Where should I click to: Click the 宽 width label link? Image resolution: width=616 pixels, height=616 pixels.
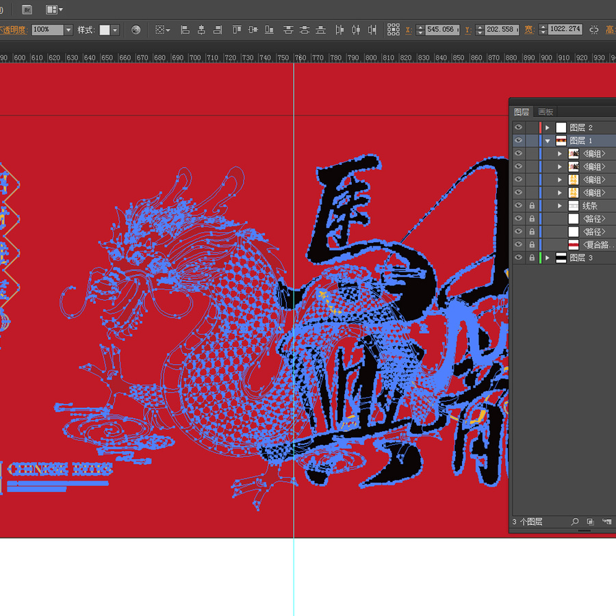tap(529, 30)
